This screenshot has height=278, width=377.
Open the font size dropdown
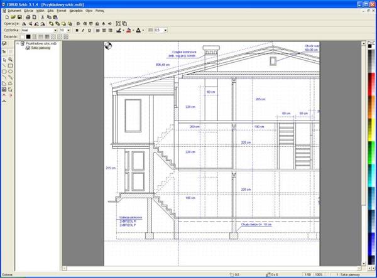[70, 29]
